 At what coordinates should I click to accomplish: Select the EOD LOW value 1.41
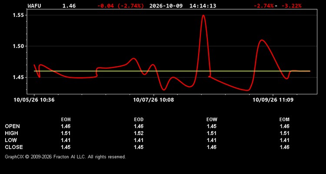coord(139,140)
